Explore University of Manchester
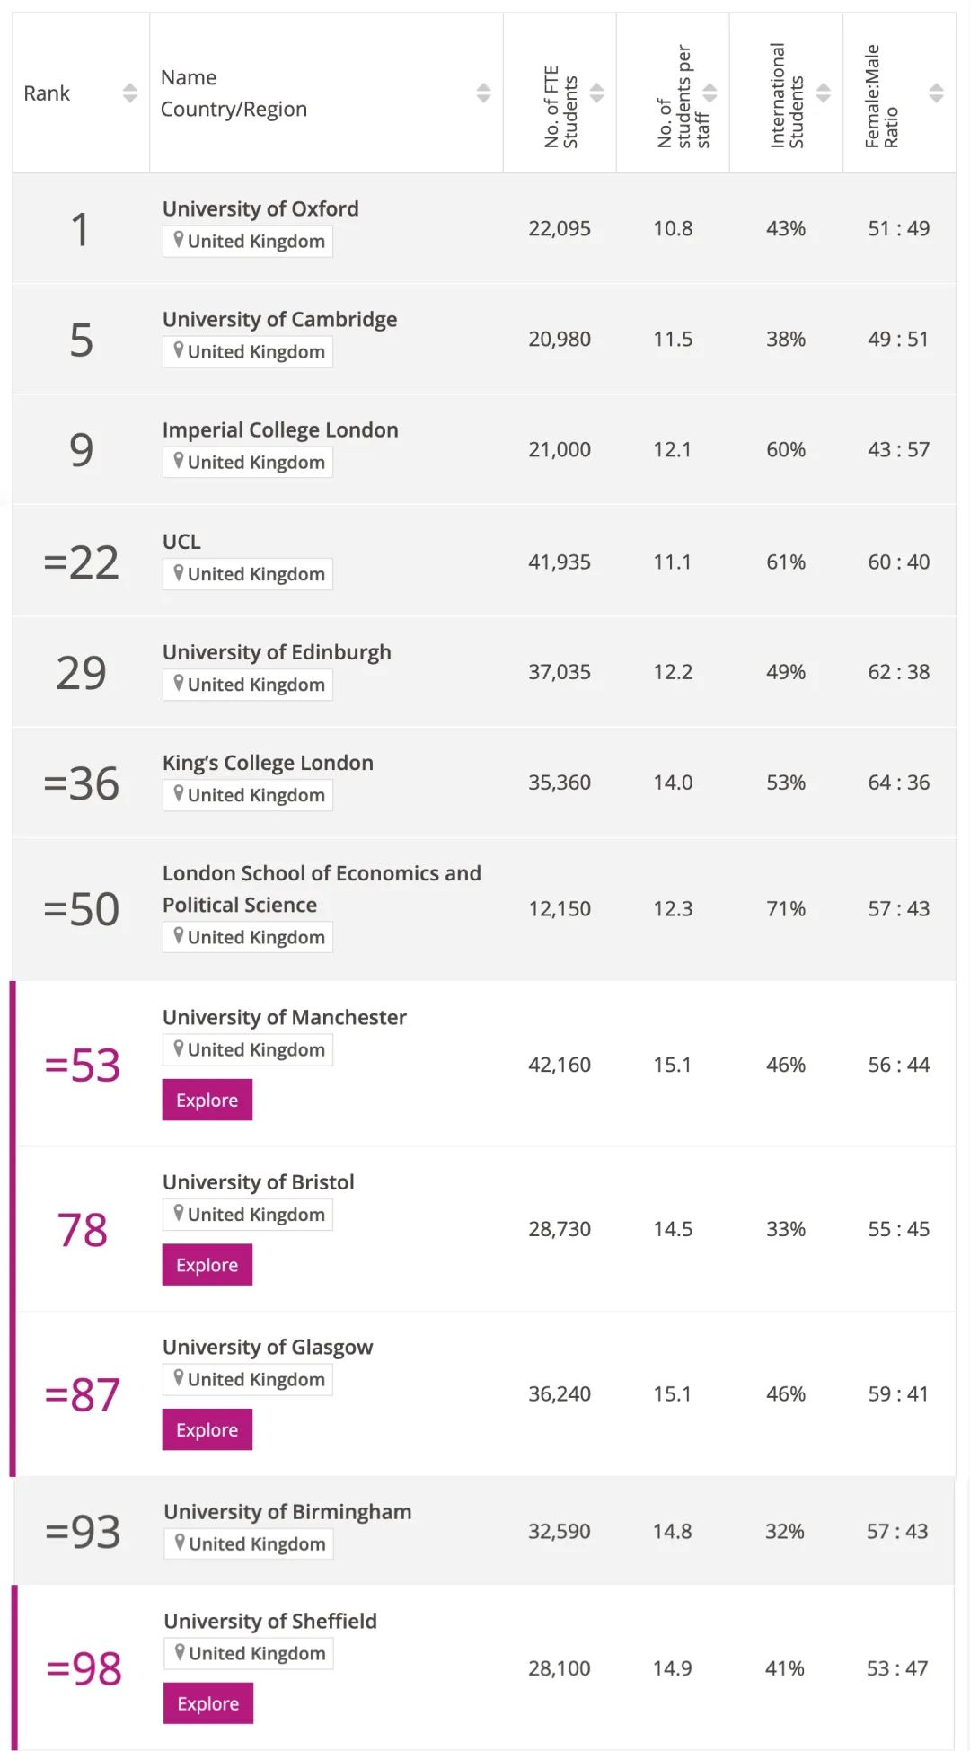 click(207, 1100)
